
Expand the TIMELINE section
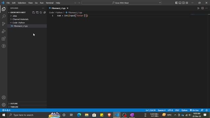(14, 107)
